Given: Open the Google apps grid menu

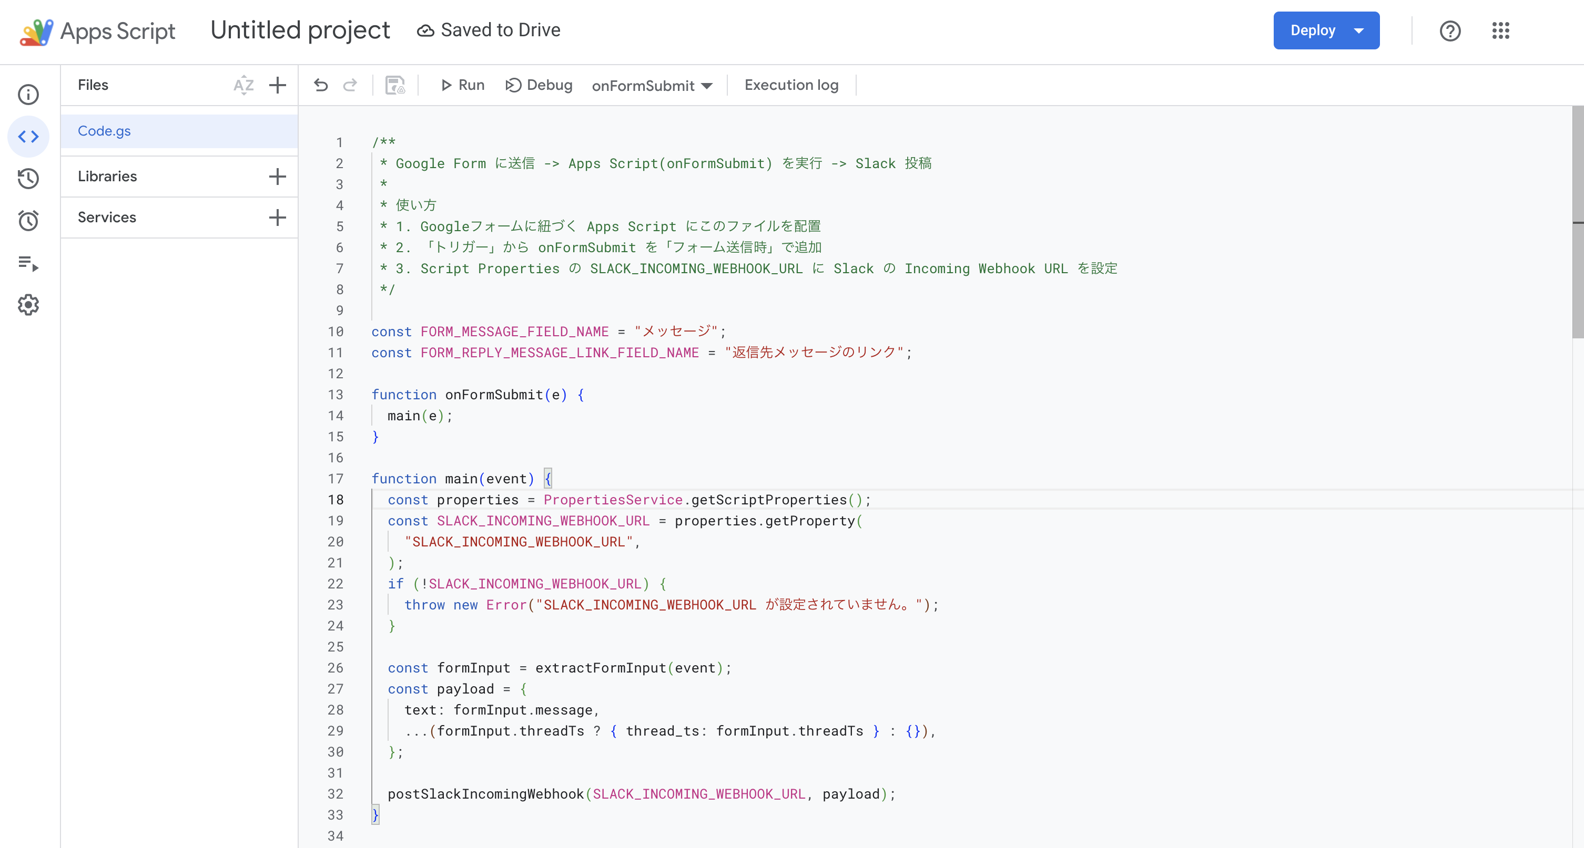Looking at the screenshot, I should point(1500,30).
